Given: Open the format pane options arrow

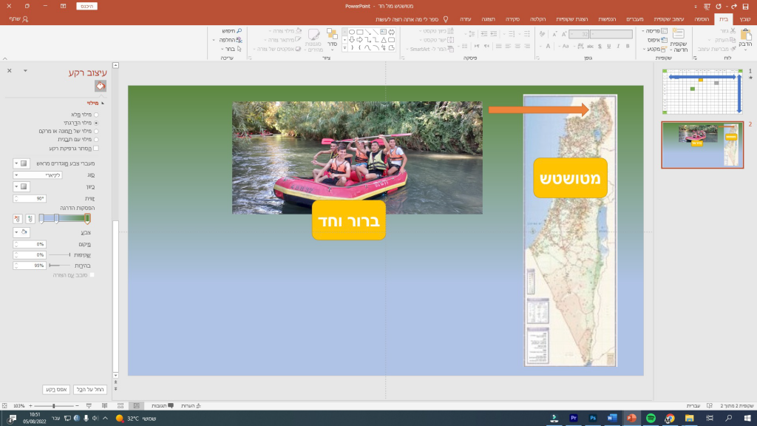Looking at the screenshot, I should 25,71.
